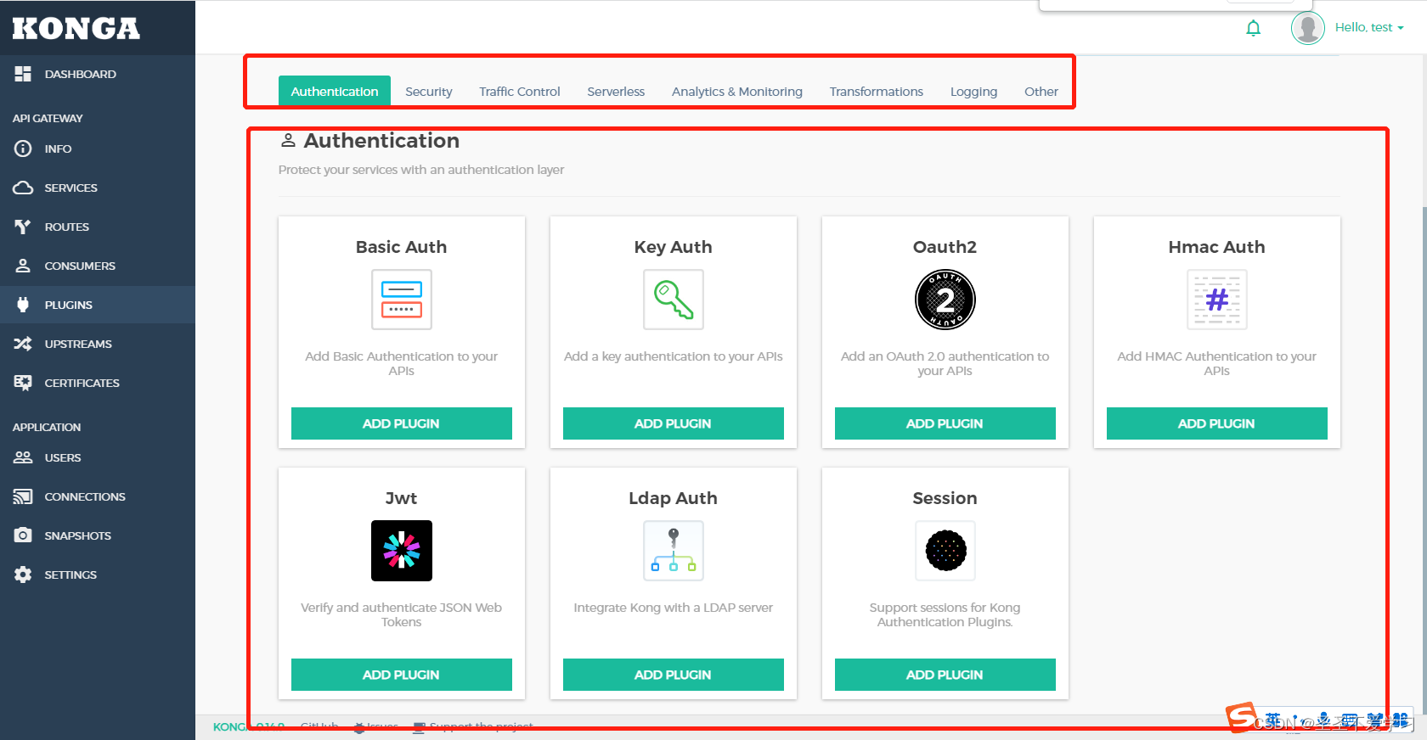
Task: Click the Basic Auth card title
Action: 401,247
